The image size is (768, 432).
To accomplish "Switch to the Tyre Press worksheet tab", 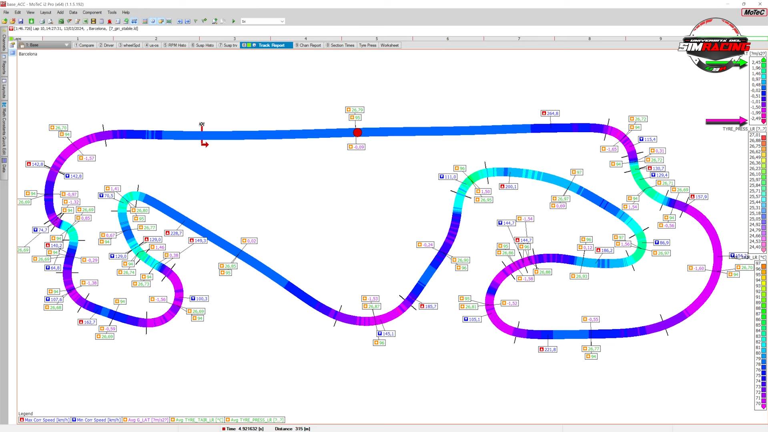I will (367, 45).
